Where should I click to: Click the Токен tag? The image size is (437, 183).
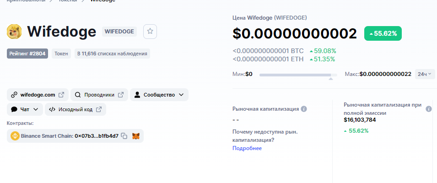[x=61, y=54]
